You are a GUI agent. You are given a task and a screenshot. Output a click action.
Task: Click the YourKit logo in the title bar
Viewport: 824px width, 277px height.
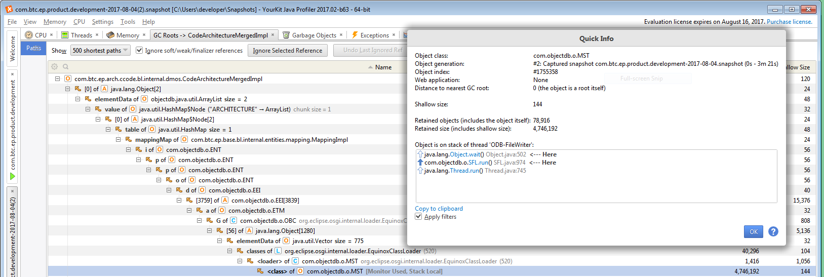pyautogui.click(x=9, y=9)
